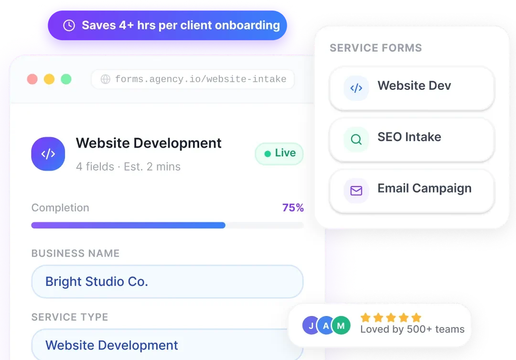The width and height of the screenshot is (516, 360).
Task: Toggle the green Live status badge
Action: coord(279,153)
